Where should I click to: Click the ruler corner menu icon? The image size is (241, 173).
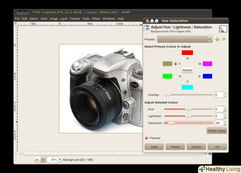(16, 24)
